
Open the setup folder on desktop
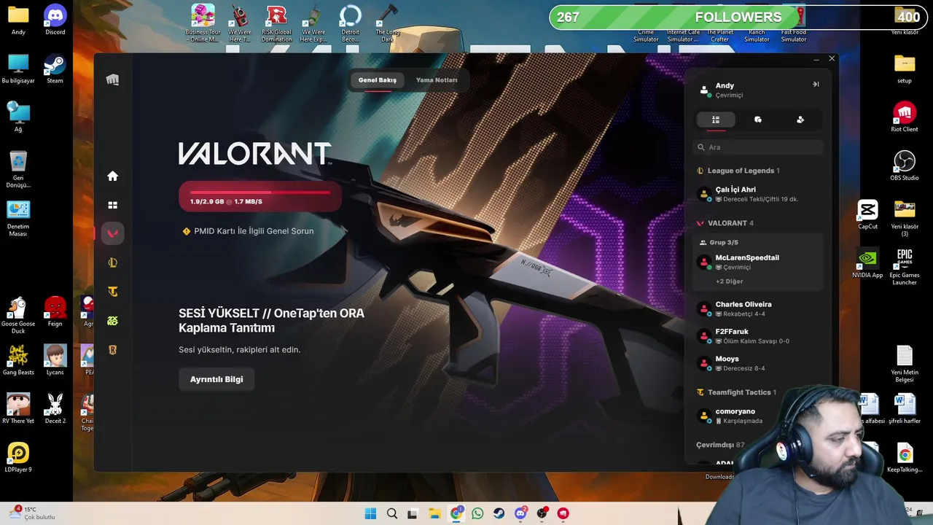[905, 69]
